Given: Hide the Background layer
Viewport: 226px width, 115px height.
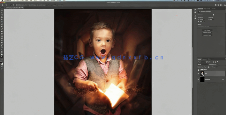Looking at the screenshot, I should pos(199,79).
